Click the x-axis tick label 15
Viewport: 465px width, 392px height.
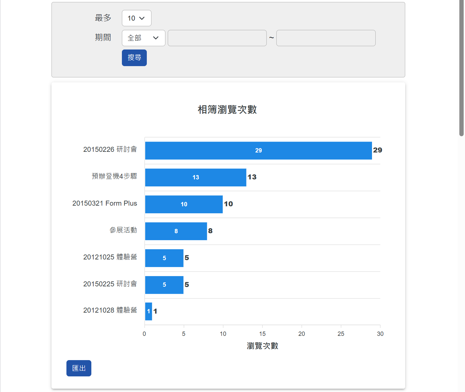262,334
